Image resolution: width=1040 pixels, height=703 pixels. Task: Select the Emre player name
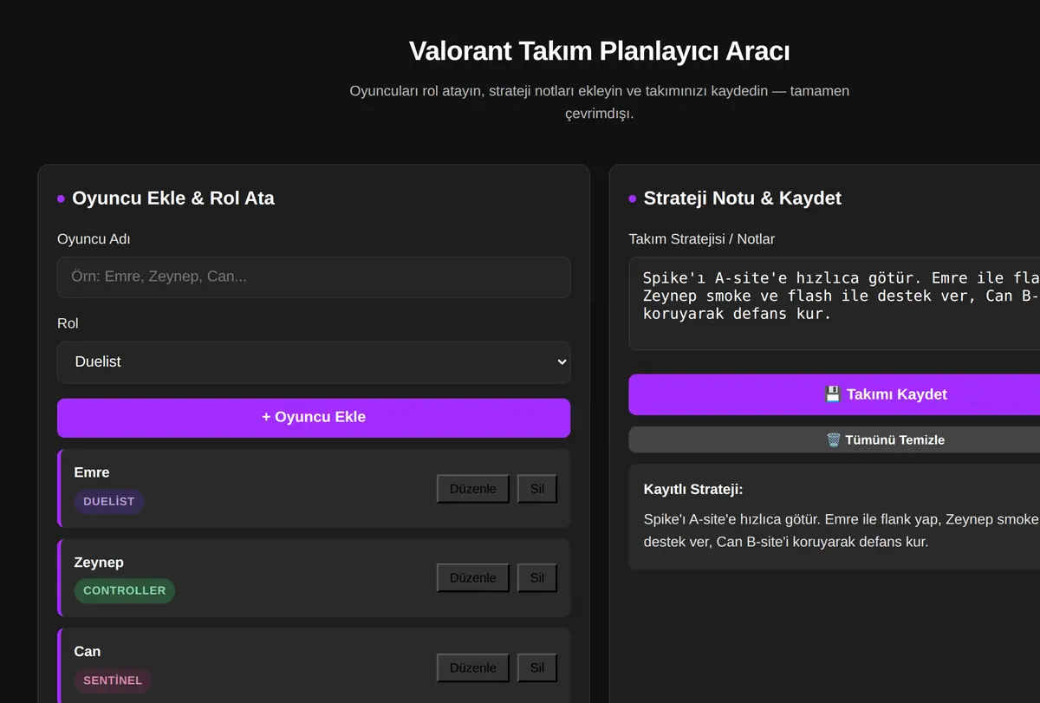pos(92,472)
